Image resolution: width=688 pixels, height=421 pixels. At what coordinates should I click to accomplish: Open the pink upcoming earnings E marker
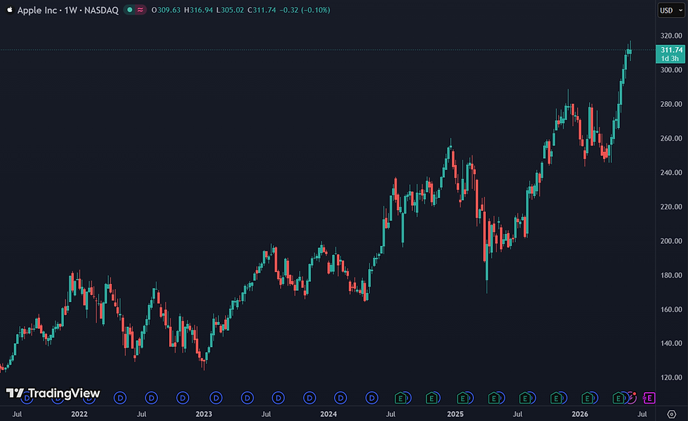tap(649, 398)
